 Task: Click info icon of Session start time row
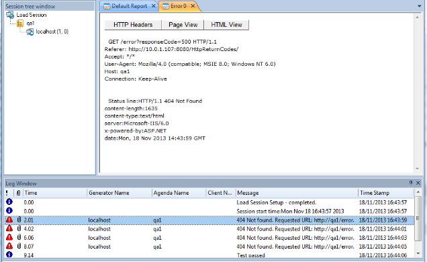[9, 210]
